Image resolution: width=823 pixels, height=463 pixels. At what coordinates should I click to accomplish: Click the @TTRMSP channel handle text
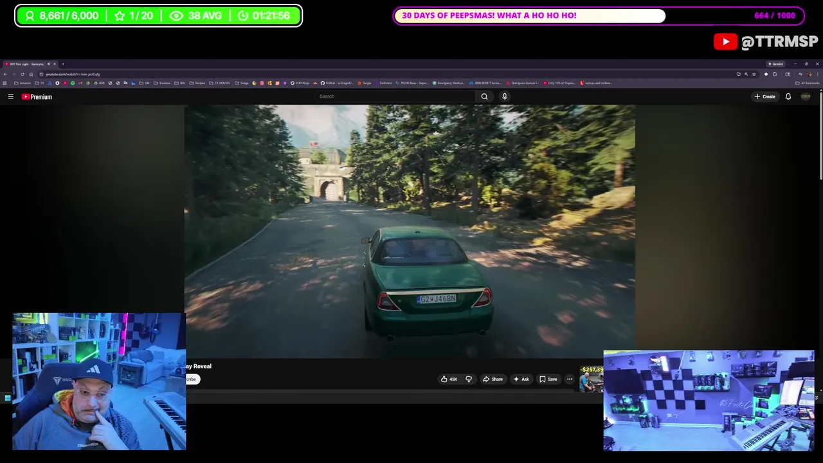(x=779, y=42)
